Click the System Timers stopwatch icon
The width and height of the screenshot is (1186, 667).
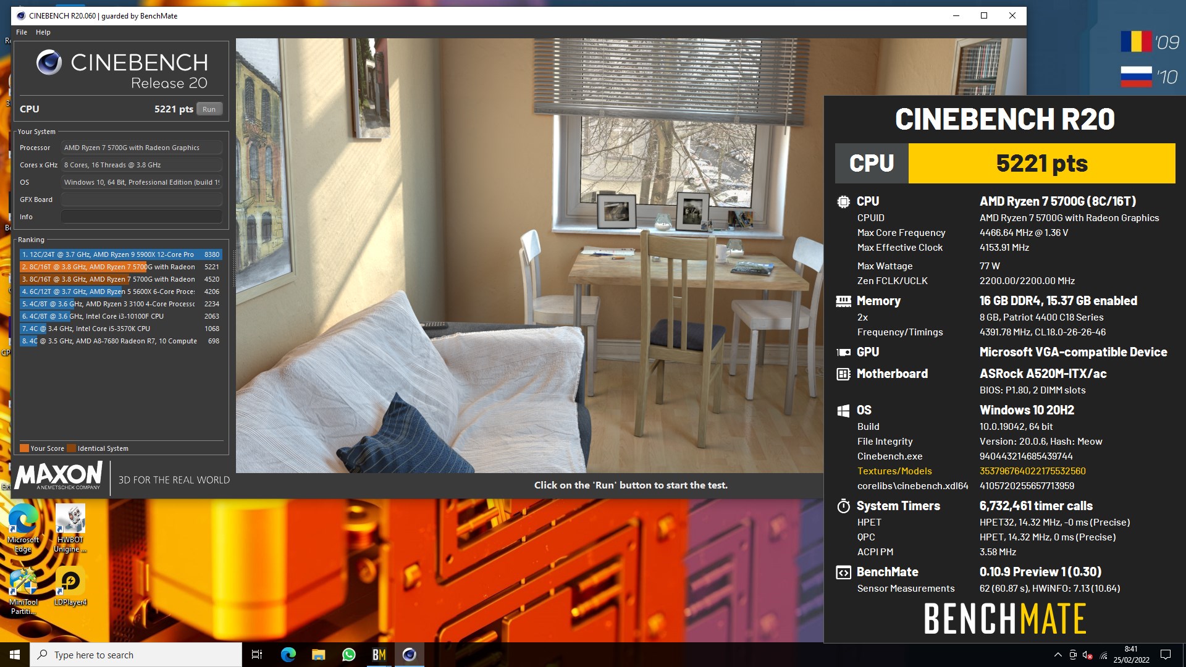[x=843, y=506]
